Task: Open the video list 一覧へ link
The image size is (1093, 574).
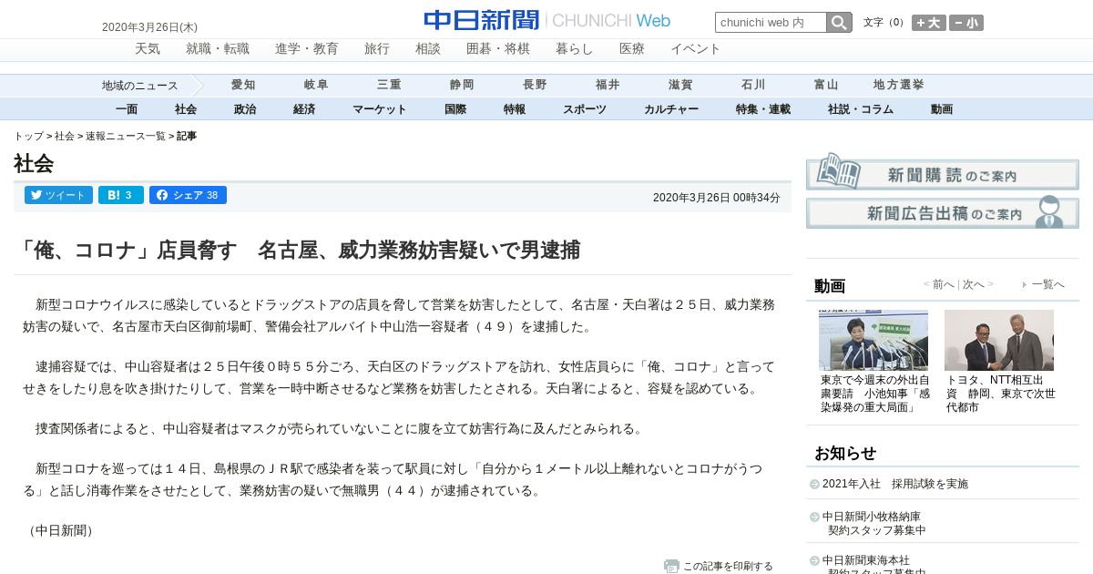Action: (x=1047, y=284)
